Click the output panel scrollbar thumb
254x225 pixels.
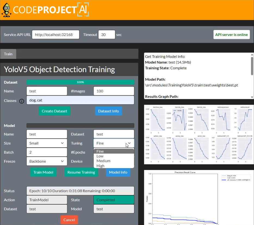tap(252, 66)
